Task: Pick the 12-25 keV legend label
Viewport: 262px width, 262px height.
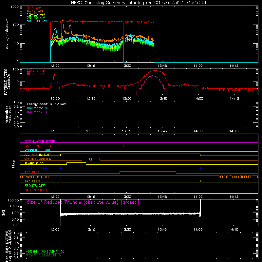Action: [36, 14]
